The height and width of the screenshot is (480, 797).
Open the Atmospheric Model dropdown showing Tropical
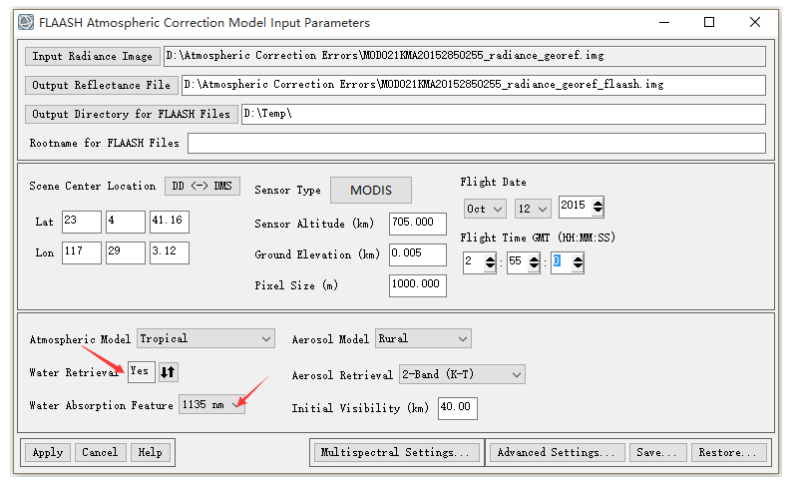click(x=205, y=338)
